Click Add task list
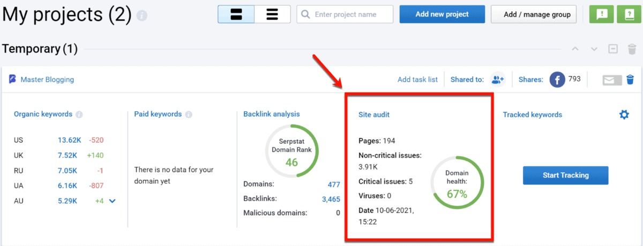Viewport: 643px width, 246px height. tap(417, 80)
